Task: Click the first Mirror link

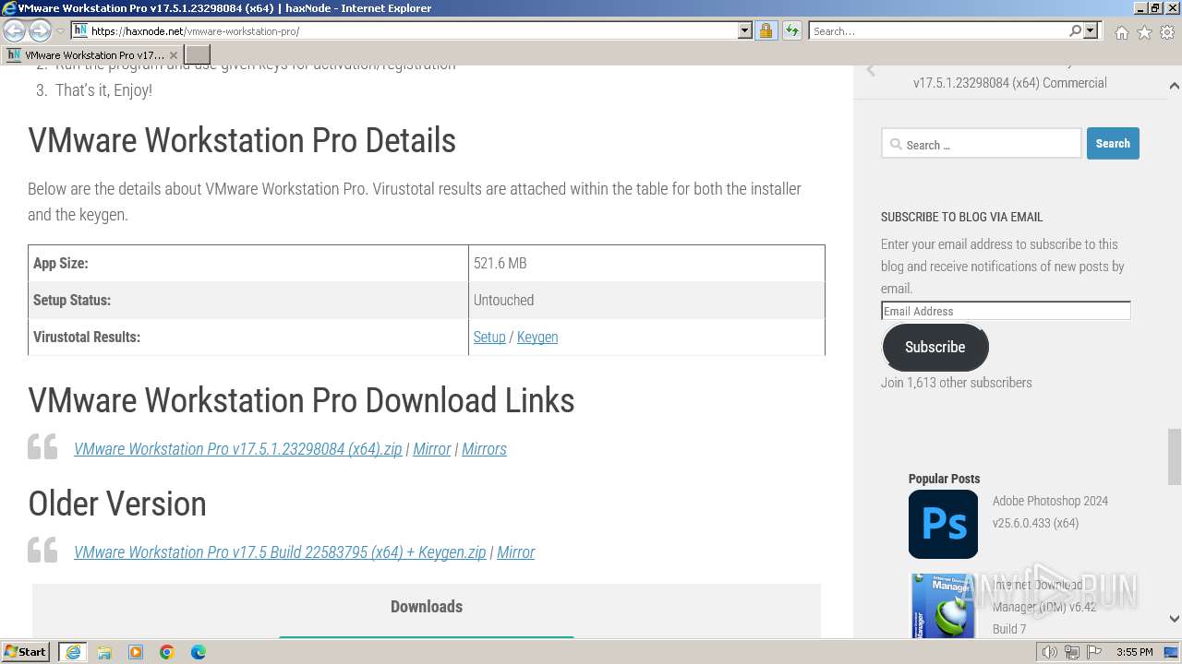Action: [x=431, y=449]
